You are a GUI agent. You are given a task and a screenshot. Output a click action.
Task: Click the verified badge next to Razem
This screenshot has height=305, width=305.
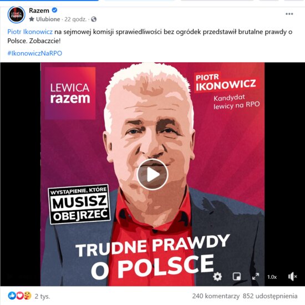[x=55, y=10]
